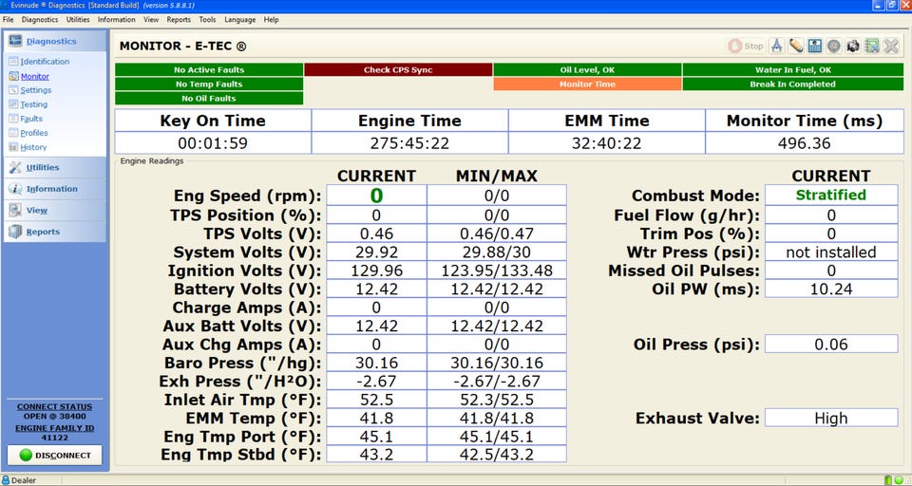Click the blue calendar grid toolbar icon
Viewport: 912px width, 486px height.
point(815,46)
